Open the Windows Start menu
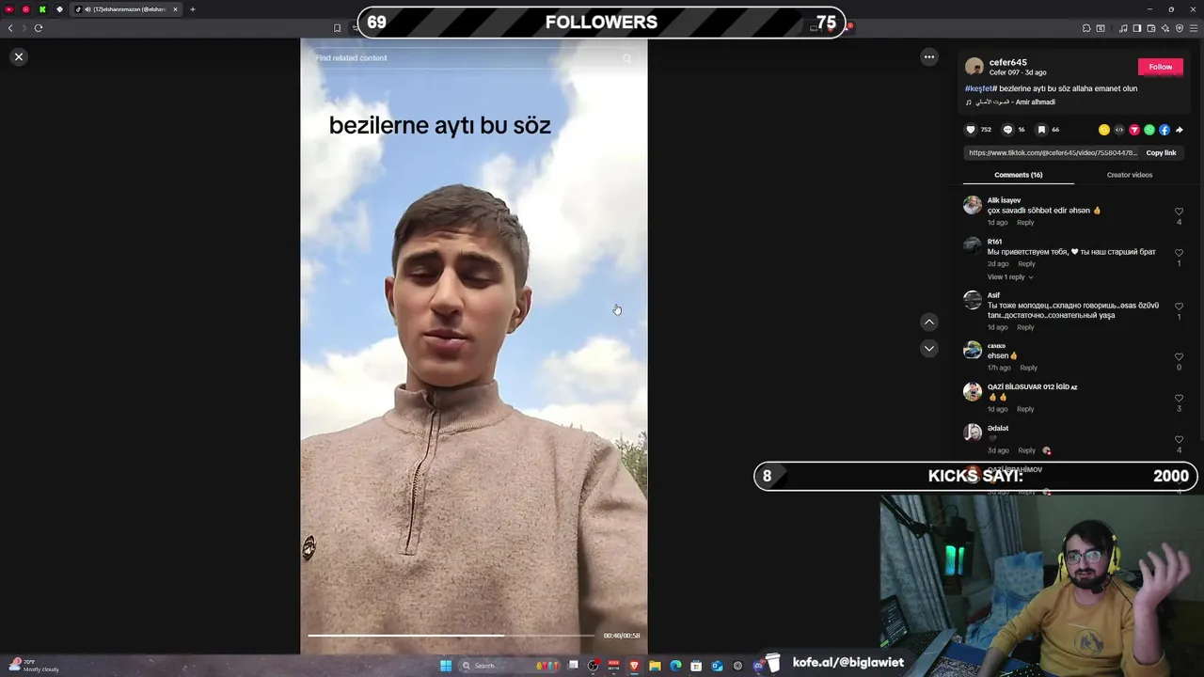Image resolution: width=1204 pixels, height=677 pixels. click(x=446, y=666)
